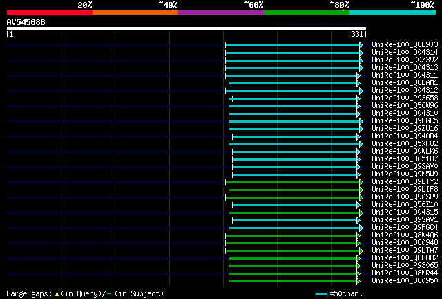Open the UniRef100_C0Z392 hit label
Screen dimensions: 442x299
[405, 60]
